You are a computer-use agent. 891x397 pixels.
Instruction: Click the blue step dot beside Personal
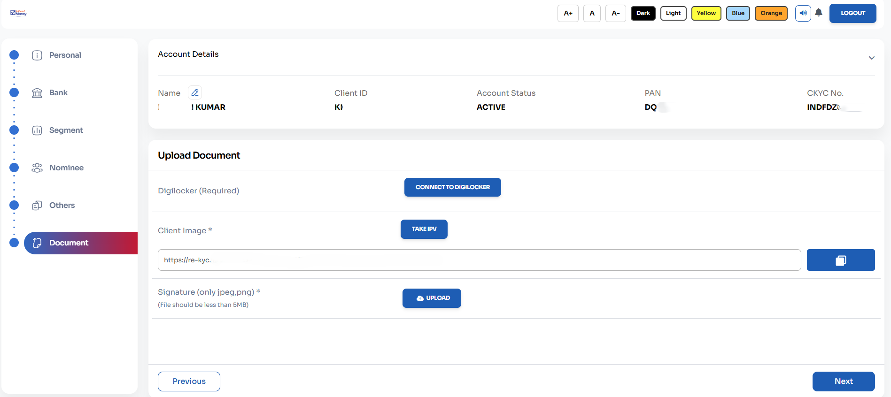14,55
